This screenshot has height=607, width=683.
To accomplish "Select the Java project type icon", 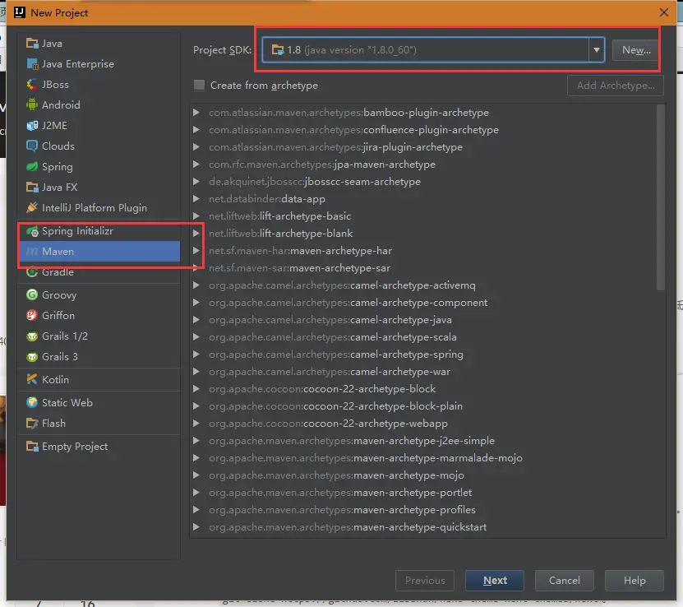I will click(x=32, y=44).
